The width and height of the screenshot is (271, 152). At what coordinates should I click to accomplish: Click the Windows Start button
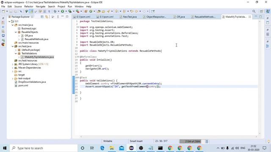[5, 148]
